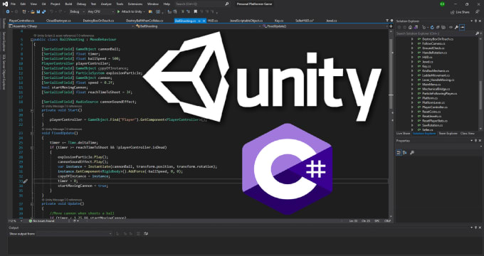The width and height of the screenshot is (484, 256).
Task: Switch to the Team Explorer tab
Action: coord(448,134)
